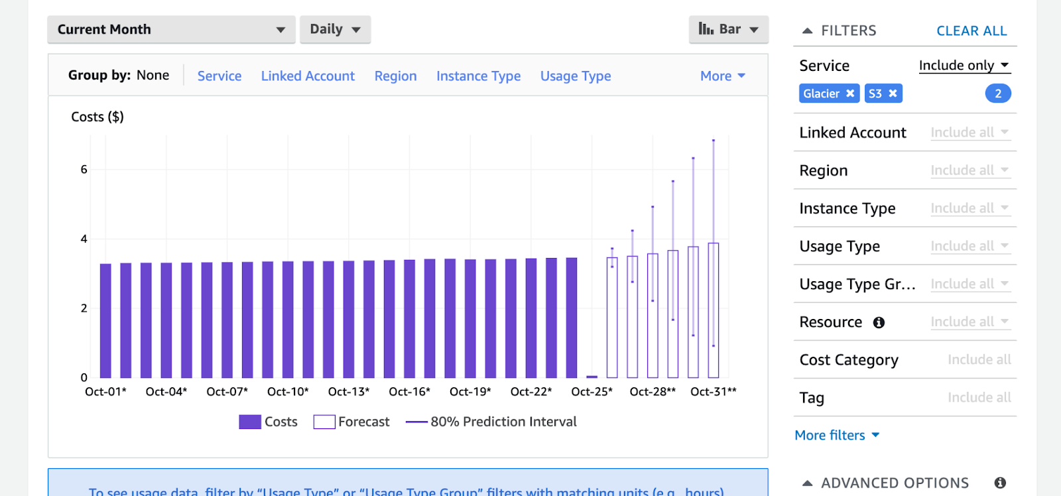The width and height of the screenshot is (1061, 496).
Task: Collapse the Advanced Options section
Action: coord(807,483)
